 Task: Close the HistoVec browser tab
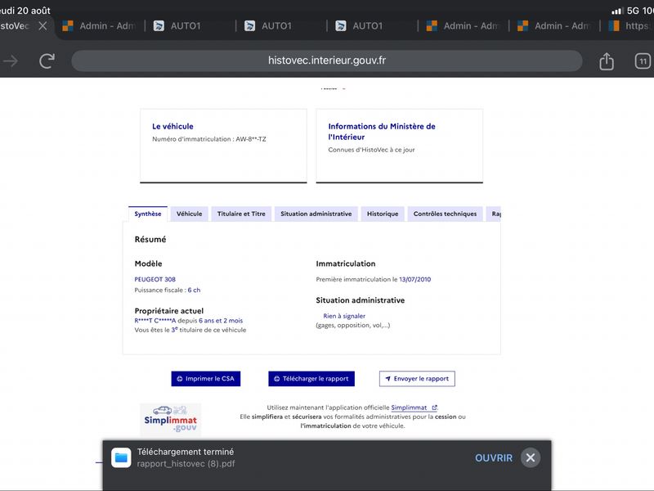point(43,26)
